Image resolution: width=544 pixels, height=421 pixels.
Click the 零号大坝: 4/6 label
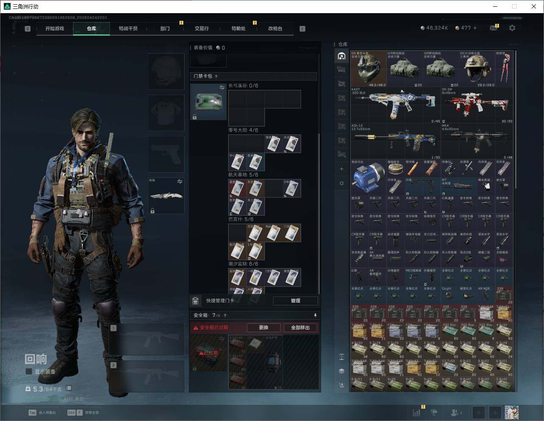coord(243,130)
